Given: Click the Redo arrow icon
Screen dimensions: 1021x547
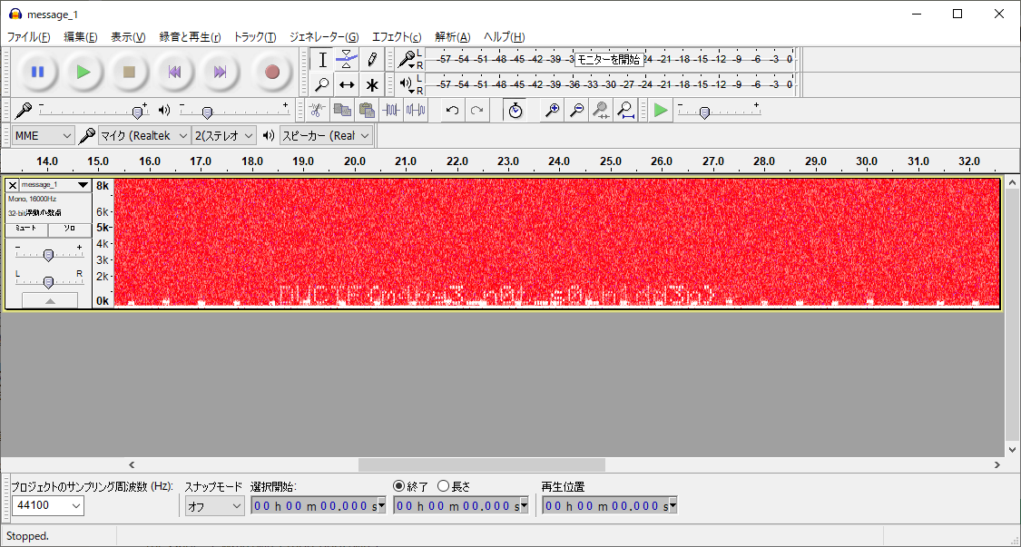Looking at the screenshot, I should (x=477, y=110).
